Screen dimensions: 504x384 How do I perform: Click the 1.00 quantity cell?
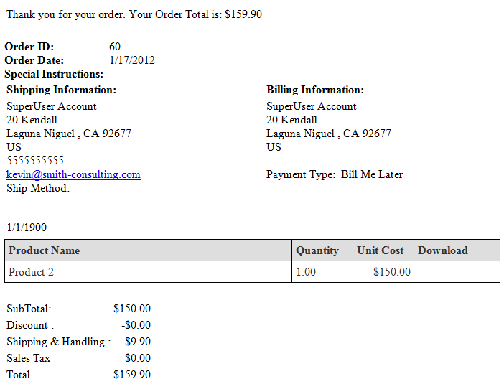coord(322,272)
